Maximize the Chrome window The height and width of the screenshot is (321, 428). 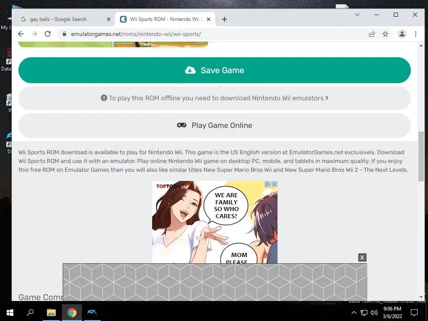click(x=396, y=15)
